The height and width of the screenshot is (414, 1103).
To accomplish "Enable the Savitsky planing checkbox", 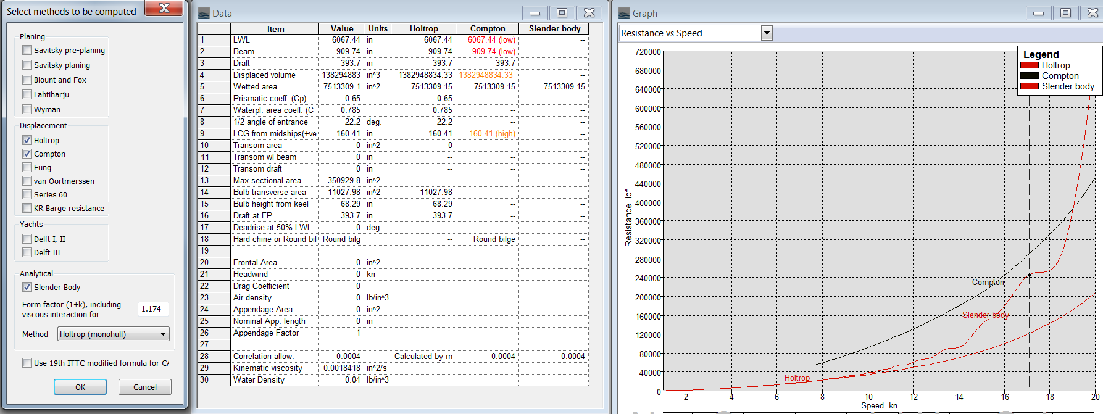I will pyautogui.click(x=27, y=65).
